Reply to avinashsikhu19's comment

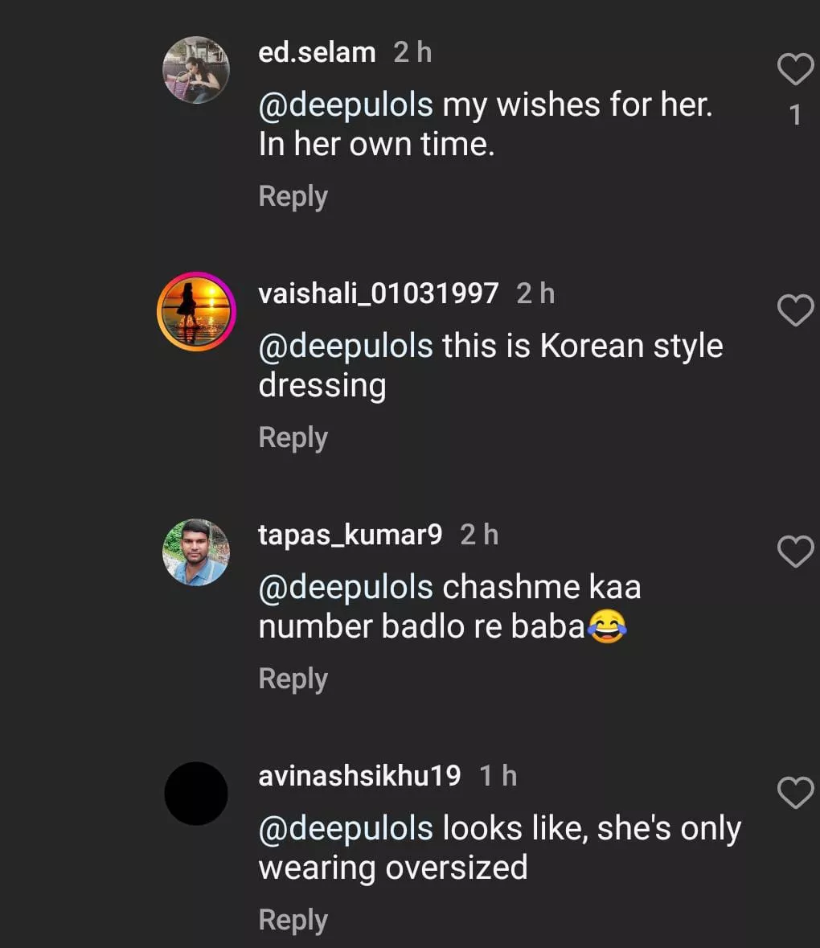click(293, 920)
